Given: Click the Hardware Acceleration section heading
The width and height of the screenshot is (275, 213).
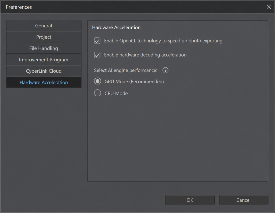Looking at the screenshot, I should [x=116, y=28].
